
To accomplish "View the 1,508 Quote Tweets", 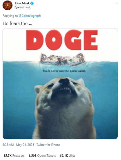I will click(42, 156).
